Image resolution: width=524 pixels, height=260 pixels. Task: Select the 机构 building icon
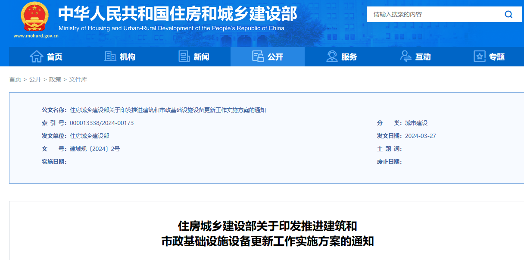109,56
